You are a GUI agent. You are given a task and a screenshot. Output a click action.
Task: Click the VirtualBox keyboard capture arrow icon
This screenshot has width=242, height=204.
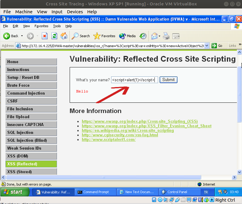[212, 200]
